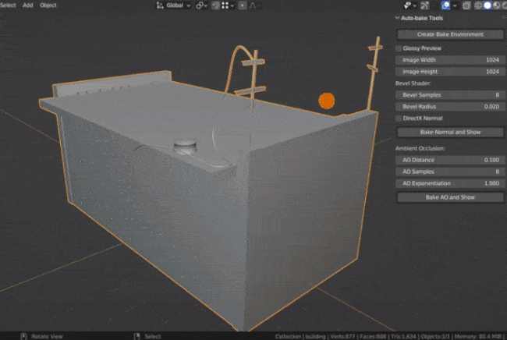Open the Add menu
Screen dimensions: 507x340
[28, 5]
